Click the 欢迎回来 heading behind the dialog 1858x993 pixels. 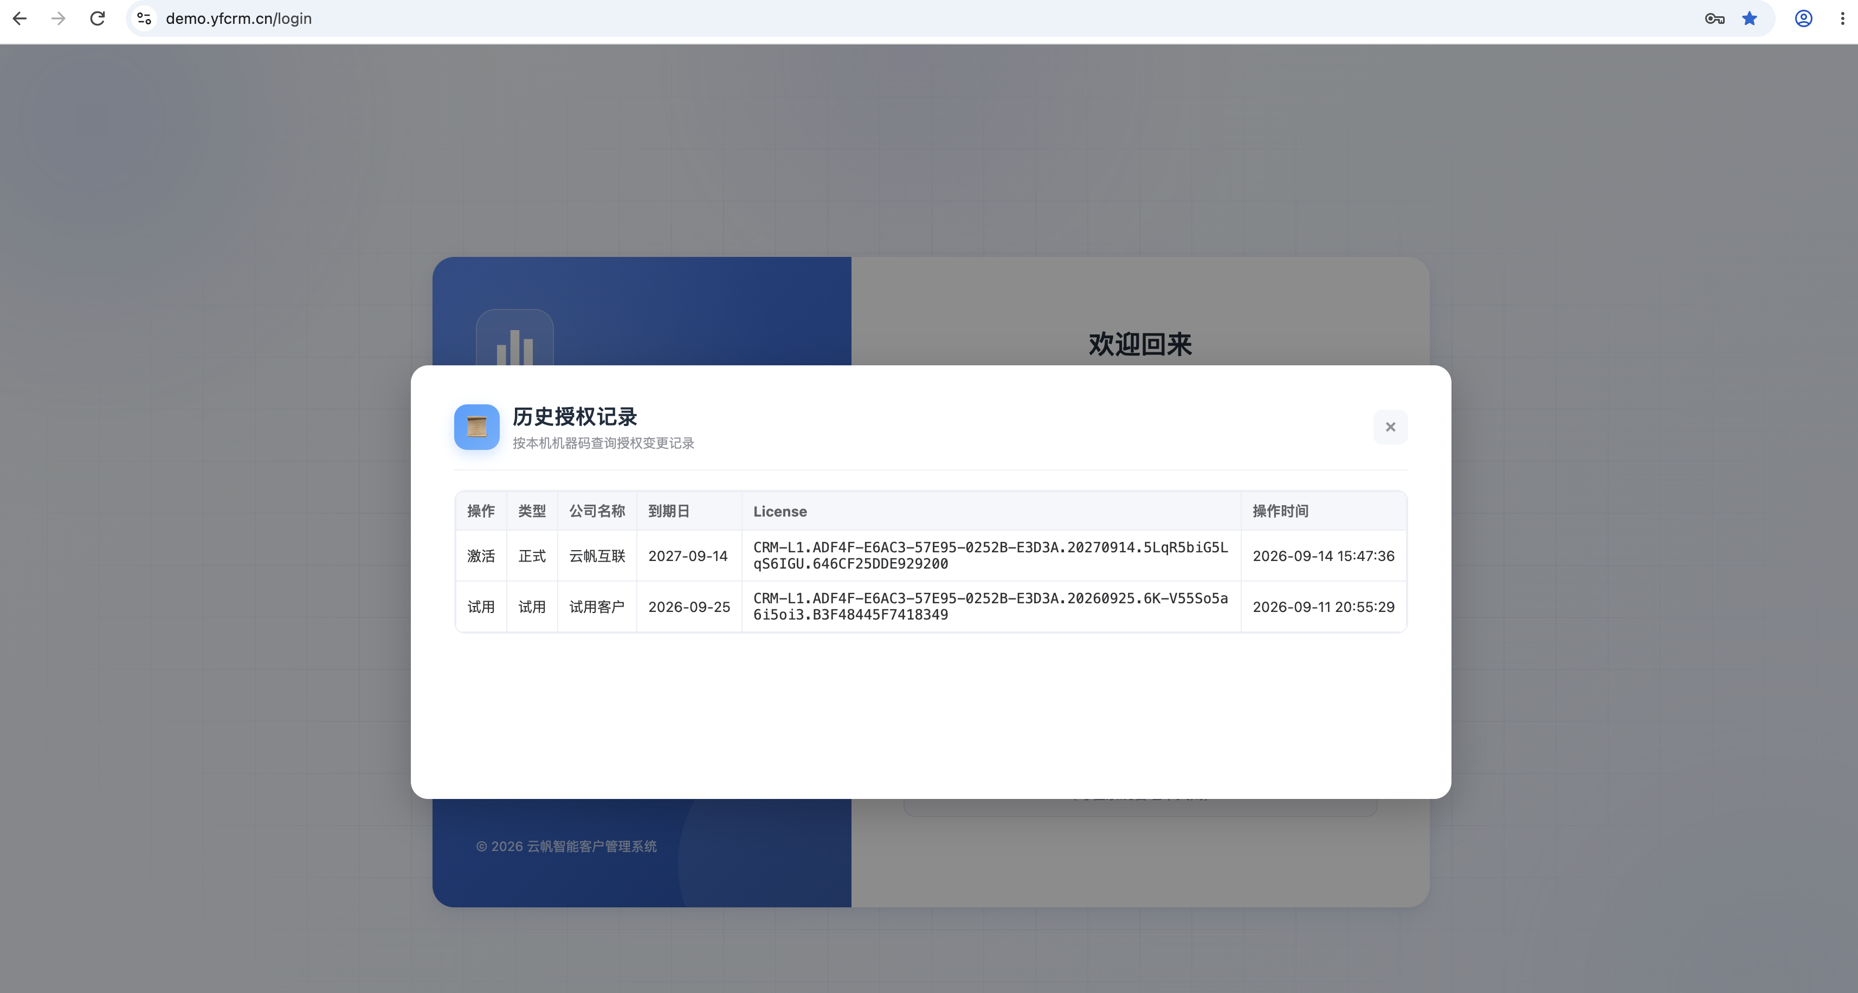1140,344
